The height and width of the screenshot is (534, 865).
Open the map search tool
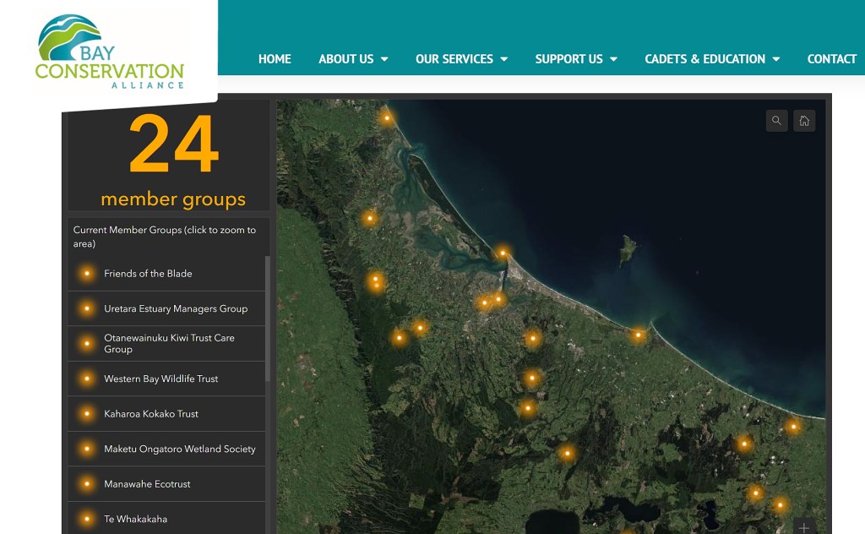tap(776, 121)
